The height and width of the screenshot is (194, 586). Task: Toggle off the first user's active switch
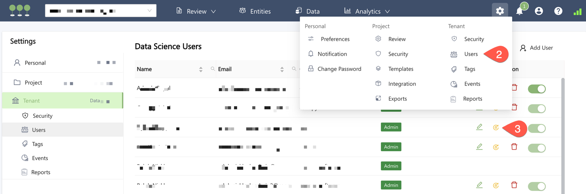537,89
